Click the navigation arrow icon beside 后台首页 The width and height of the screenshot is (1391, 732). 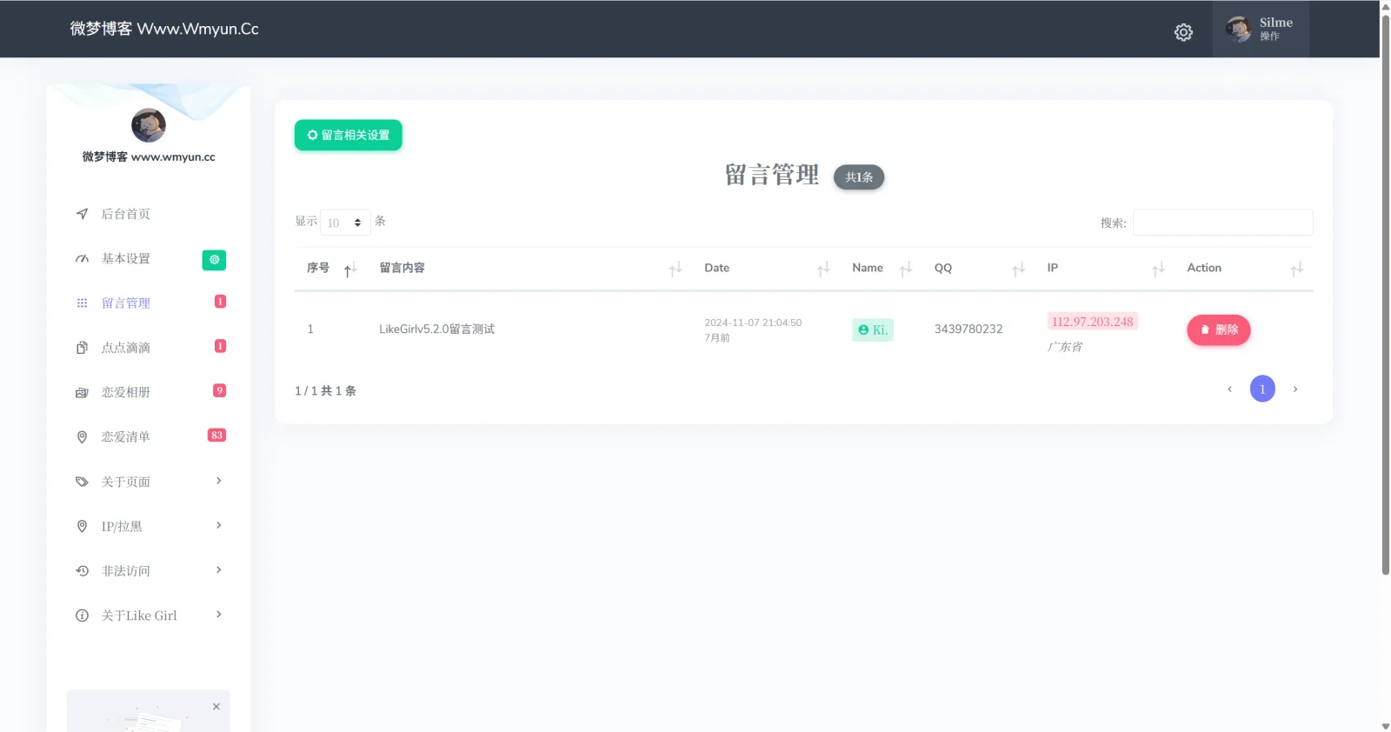(x=82, y=214)
